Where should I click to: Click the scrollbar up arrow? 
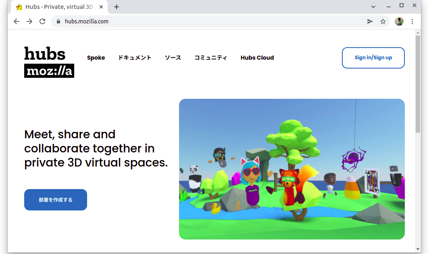point(418,33)
